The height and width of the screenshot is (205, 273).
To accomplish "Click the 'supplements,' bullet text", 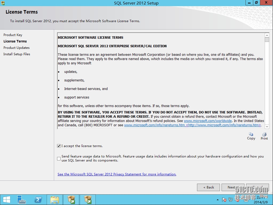I will pyautogui.click(x=74, y=80).
